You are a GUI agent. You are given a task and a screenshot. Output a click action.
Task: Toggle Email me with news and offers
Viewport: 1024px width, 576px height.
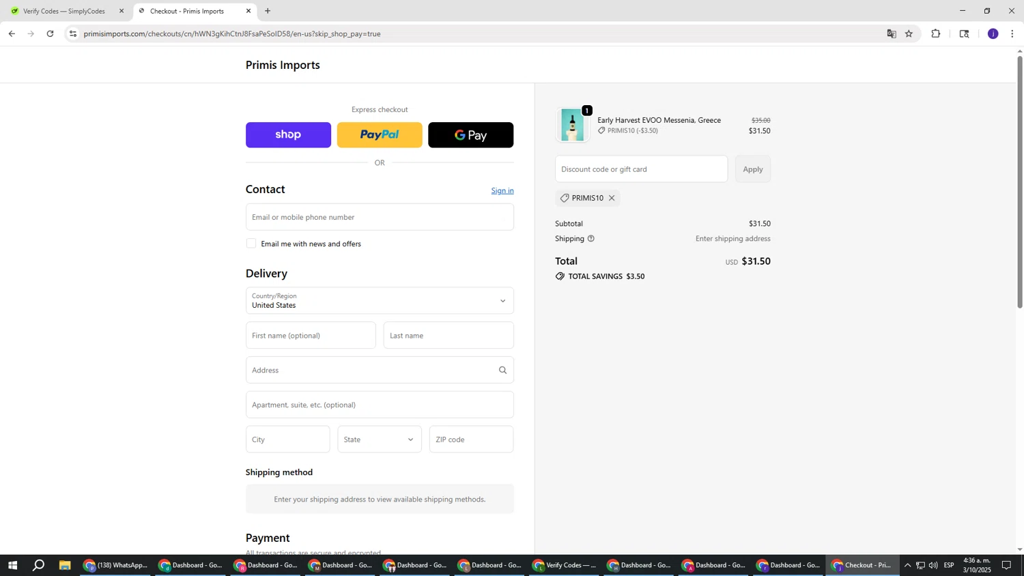251,244
